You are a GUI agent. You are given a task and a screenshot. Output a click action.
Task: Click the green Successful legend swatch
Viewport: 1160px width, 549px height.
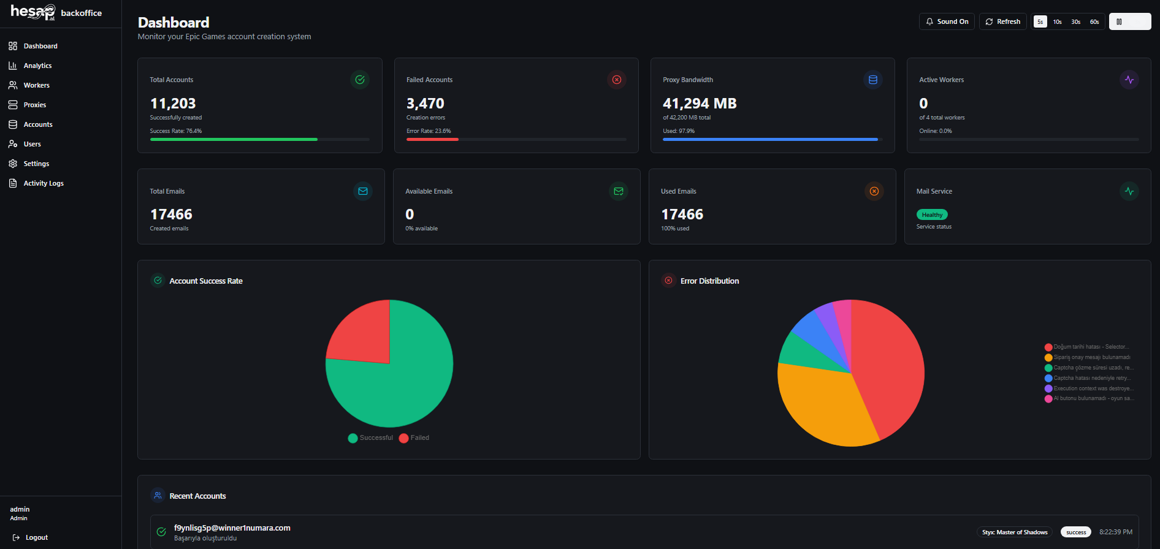353,438
